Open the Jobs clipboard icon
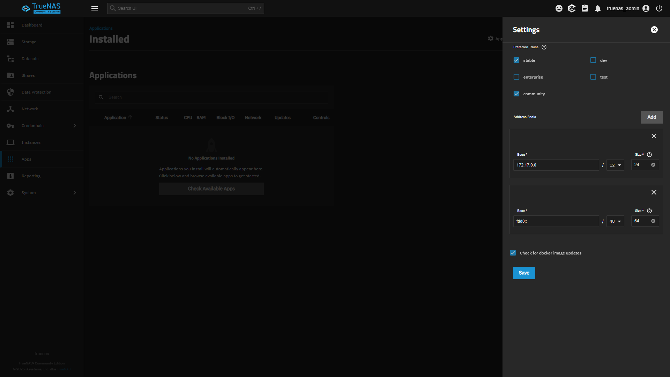Image resolution: width=670 pixels, height=377 pixels. click(x=585, y=8)
